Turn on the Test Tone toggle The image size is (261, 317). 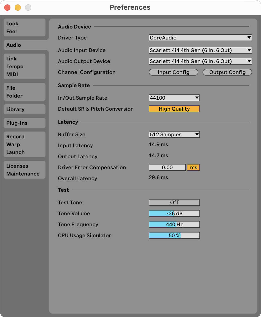174,202
